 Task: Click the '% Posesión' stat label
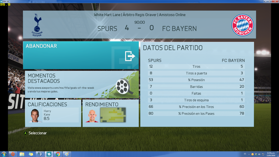[x=196, y=80]
